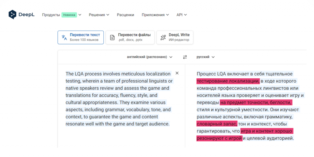Click the document file icon

click(112, 37)
